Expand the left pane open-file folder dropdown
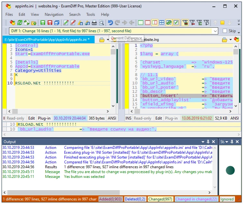The height and width of the screenshot is (204, 243). tap(108, 40)
